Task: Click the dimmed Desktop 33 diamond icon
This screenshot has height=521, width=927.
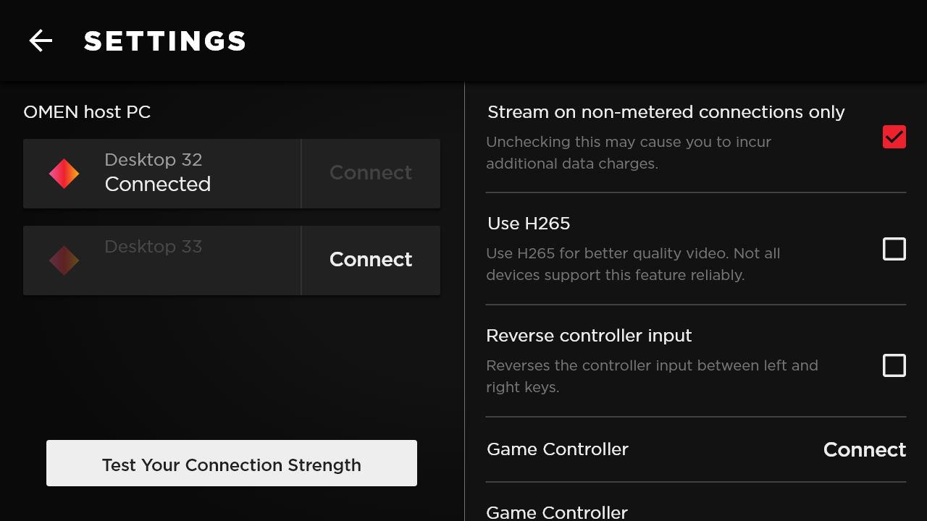Action: coord(64,260)
